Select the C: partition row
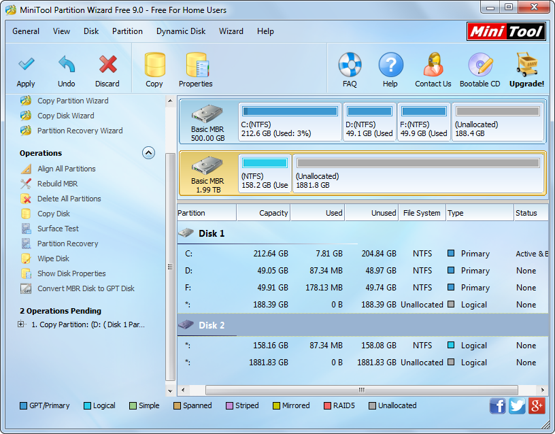Screen dimensions: 555x434 (363, 254)
